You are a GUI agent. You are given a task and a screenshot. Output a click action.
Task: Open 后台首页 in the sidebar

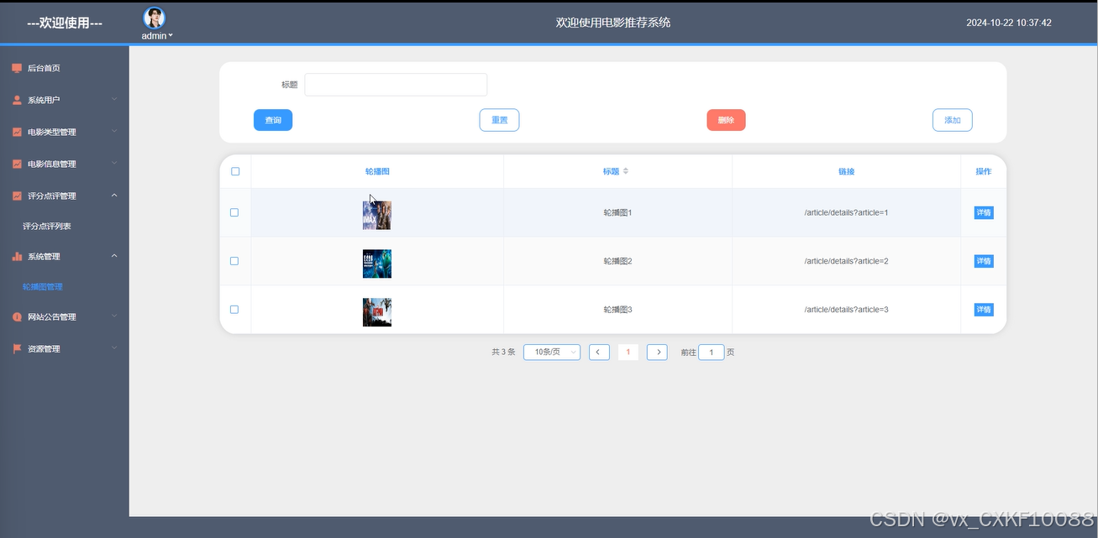[x=44, y=68]
